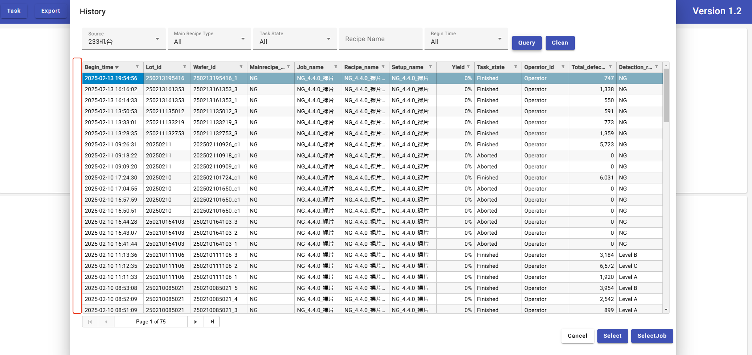Open the filter on Lot_id column
752x355 pixels.
pos(185,67)
